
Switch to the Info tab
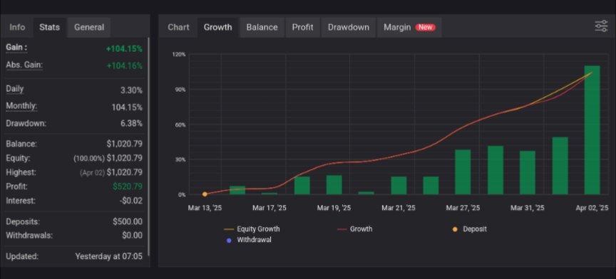17,27
